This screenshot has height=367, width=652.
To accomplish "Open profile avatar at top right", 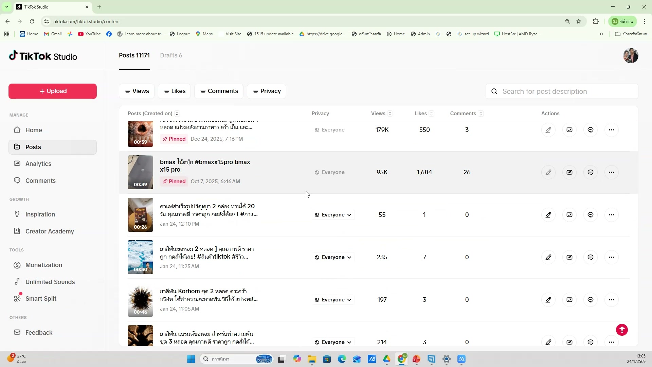I will [x=631, y=56].
